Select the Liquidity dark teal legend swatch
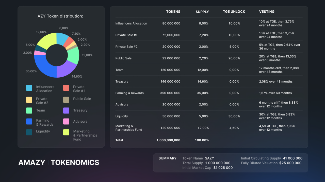The width and height of the screenshot is (325, 182). pos(29,132)
